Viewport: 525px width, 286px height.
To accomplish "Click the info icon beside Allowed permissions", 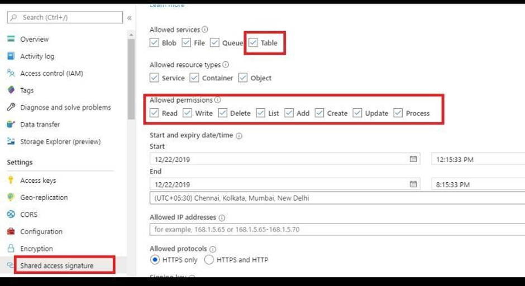I will pos(218,100).
